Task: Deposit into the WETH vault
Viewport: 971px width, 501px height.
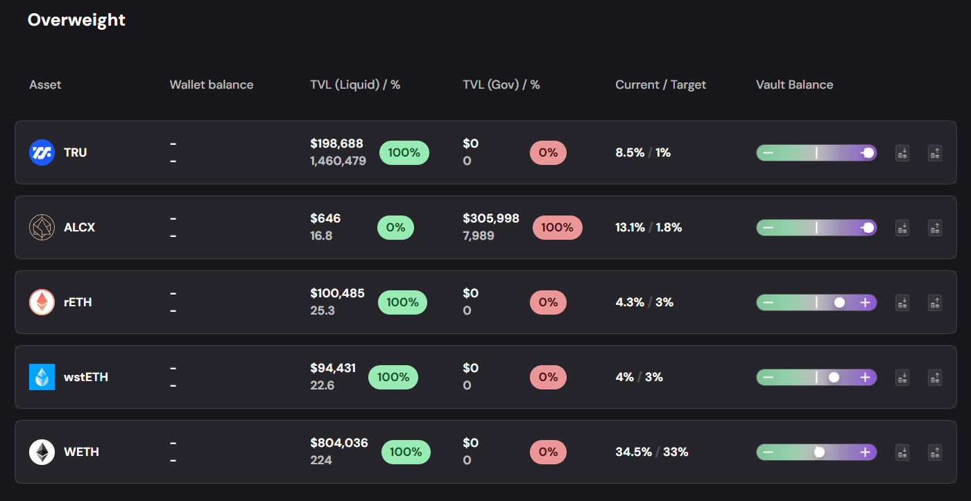Action: pos(902,452)
